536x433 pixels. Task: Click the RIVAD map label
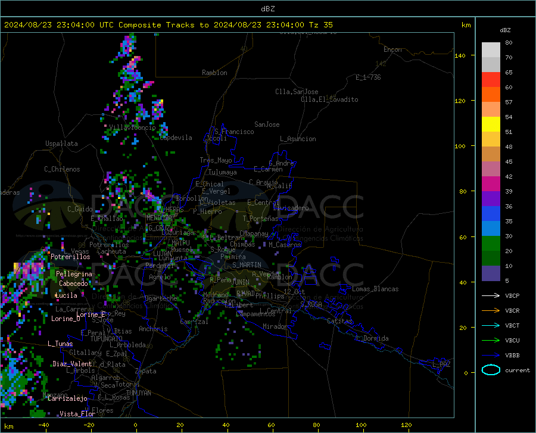click(x=245, y=294)
